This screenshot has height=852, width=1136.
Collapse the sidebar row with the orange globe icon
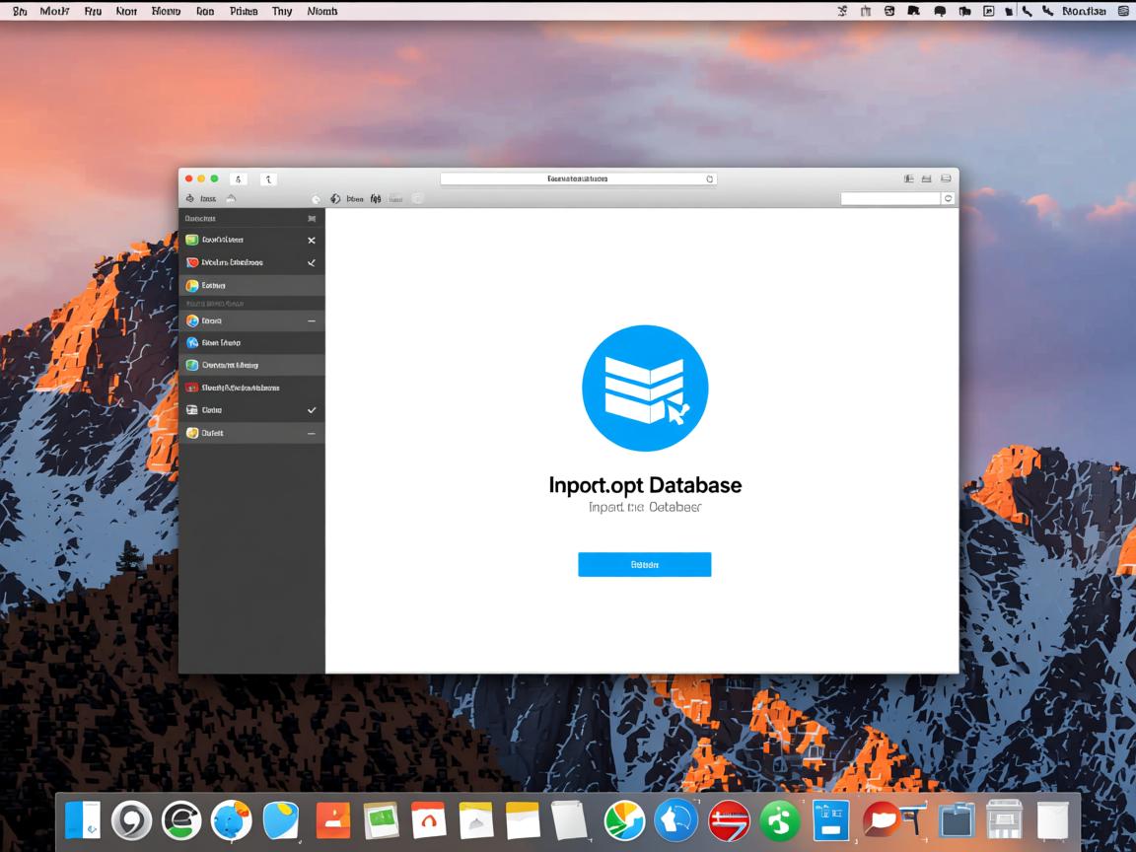pyautogui.click(x=312, y=320)
